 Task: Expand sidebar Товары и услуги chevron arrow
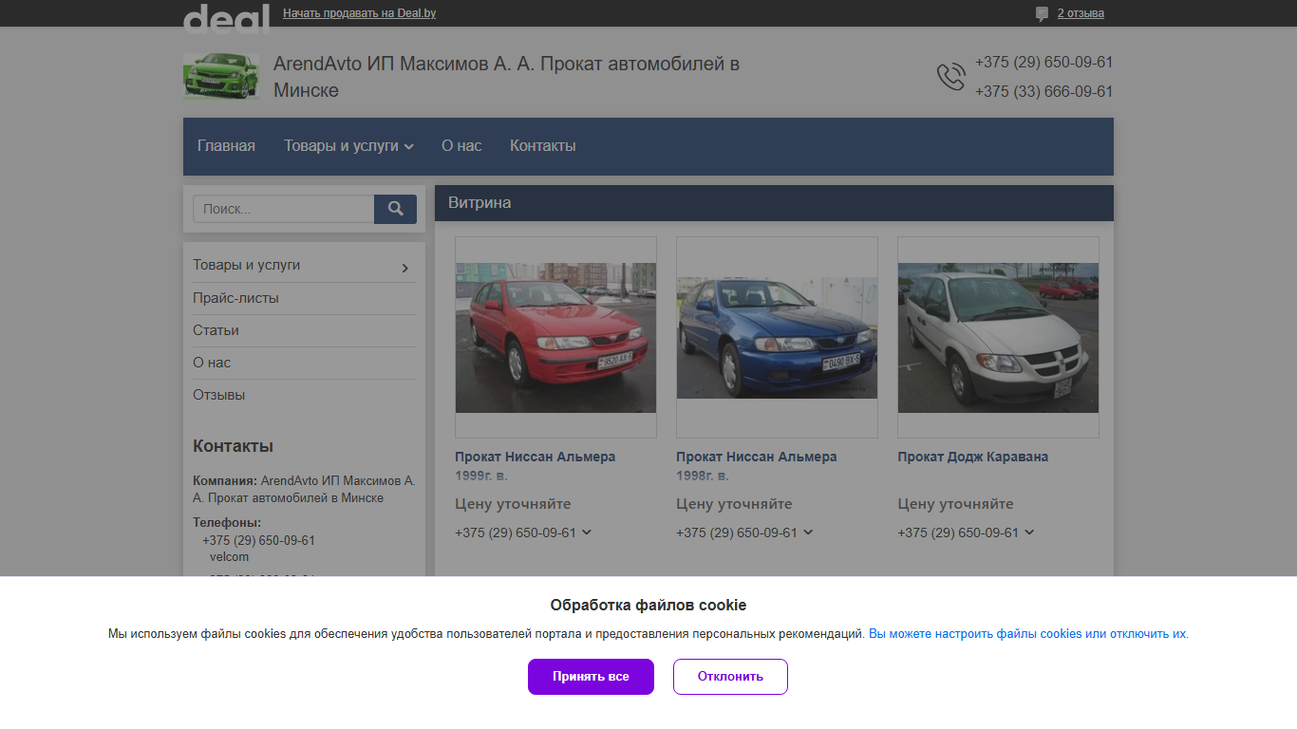click(x=405, y=269)
